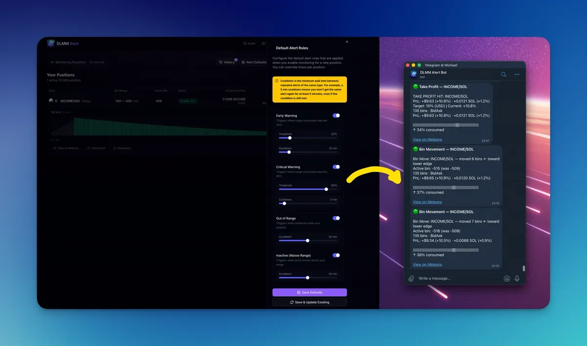The image size is (587, 346).
Task: Click the Take Profit — INCOME/SOL message title
Action: tap(440, 86)
